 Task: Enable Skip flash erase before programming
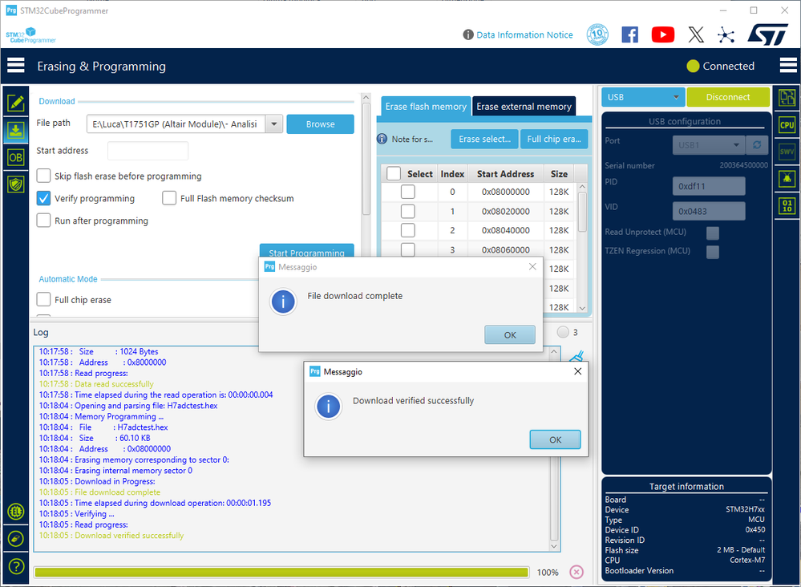pyautogui.click(x=44, y=176)
